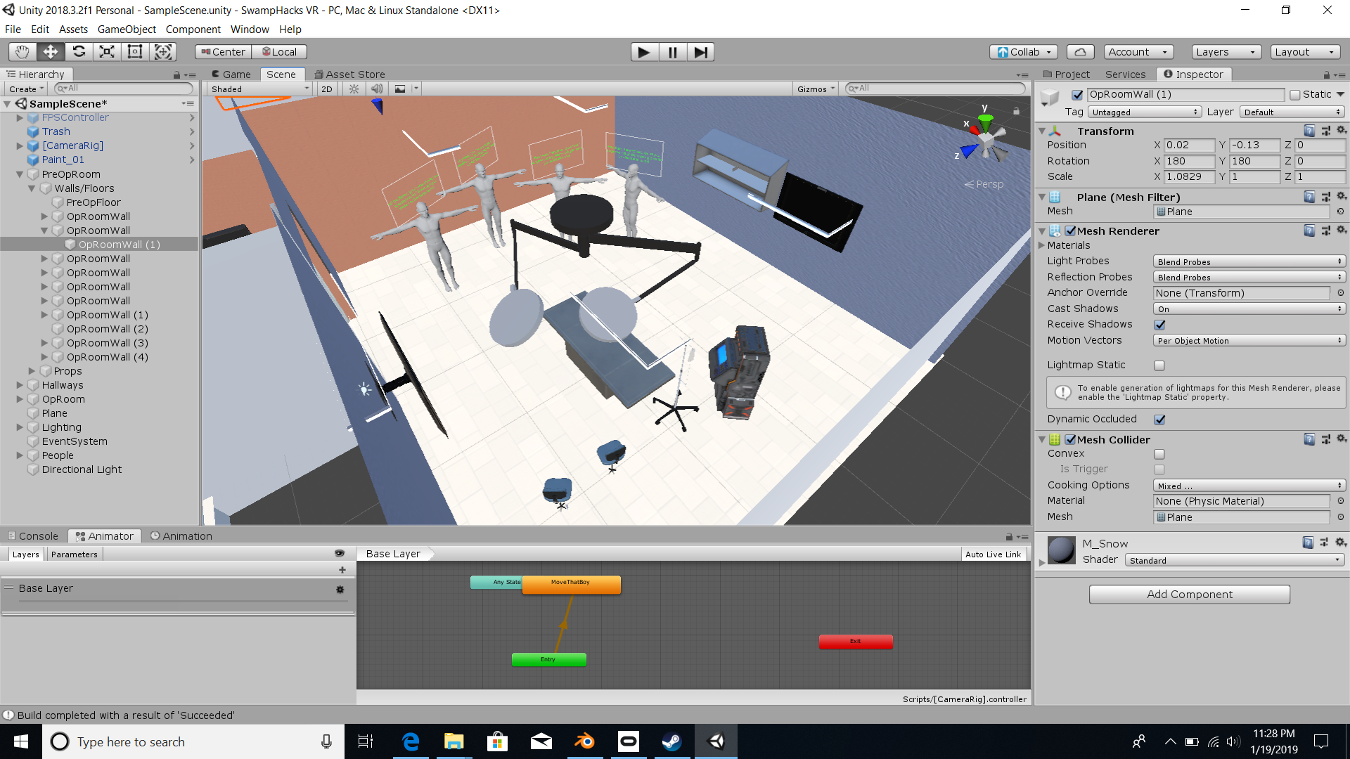
Task: Select the Hand tool in toolbar
Action: click(22, 52)
